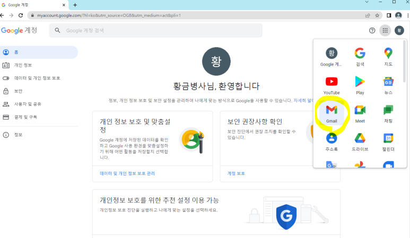This screenshot has width=410, height=238.
Task: Share this page via address bar icon
Action: (368, 15)
